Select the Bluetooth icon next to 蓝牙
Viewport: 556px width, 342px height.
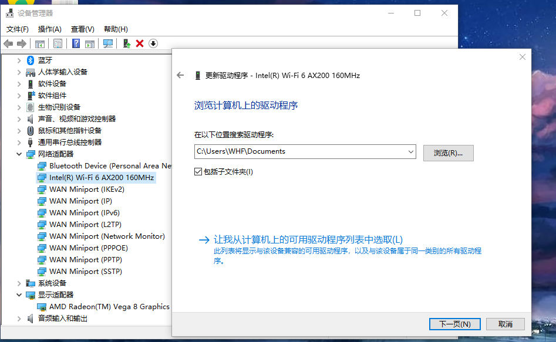tap(31, 60)
